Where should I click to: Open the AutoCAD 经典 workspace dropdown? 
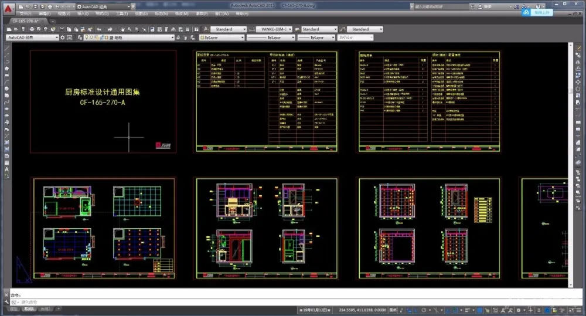click(32, 37)
